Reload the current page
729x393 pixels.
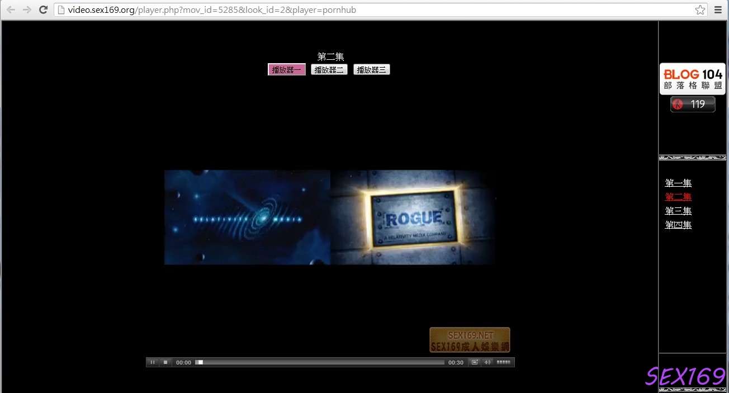[43, 10]
